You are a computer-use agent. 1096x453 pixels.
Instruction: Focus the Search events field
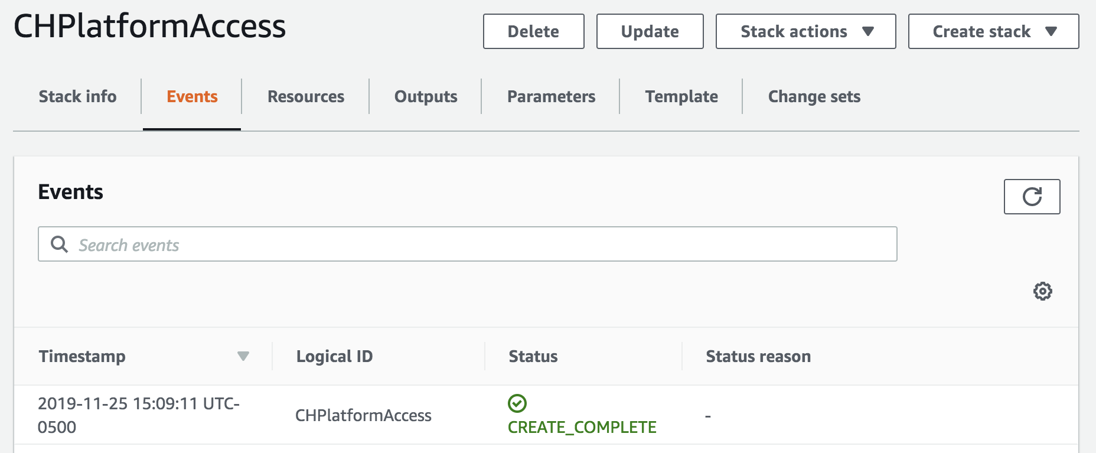(x=472, y=245)
